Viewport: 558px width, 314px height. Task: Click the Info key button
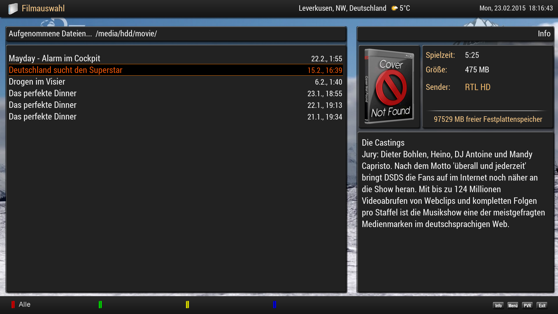(x=498, y=306)
